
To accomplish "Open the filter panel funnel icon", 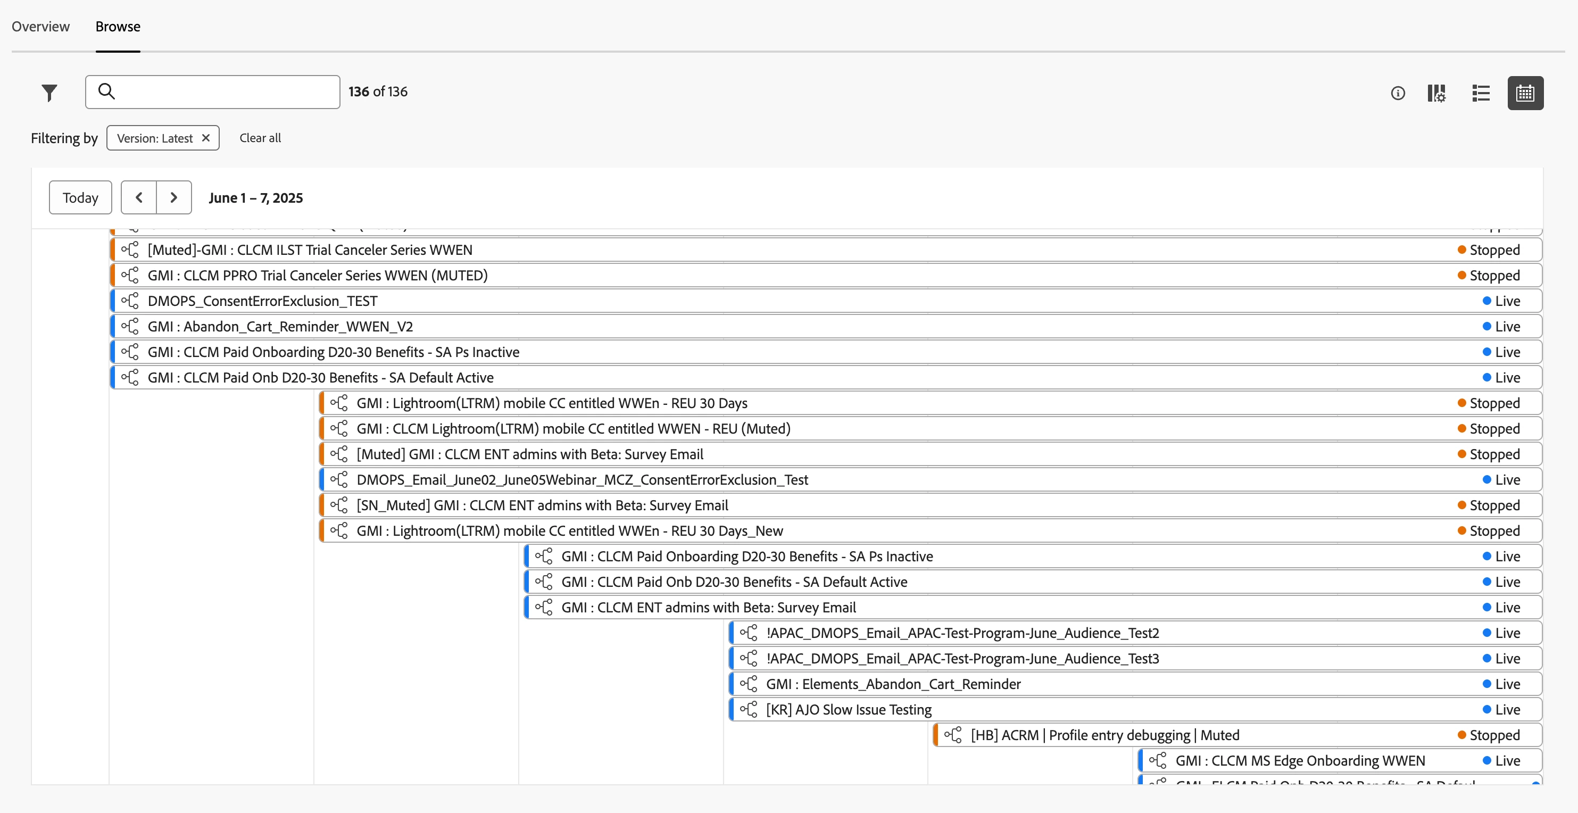I will pyautogui.click(x=49, y=93).
